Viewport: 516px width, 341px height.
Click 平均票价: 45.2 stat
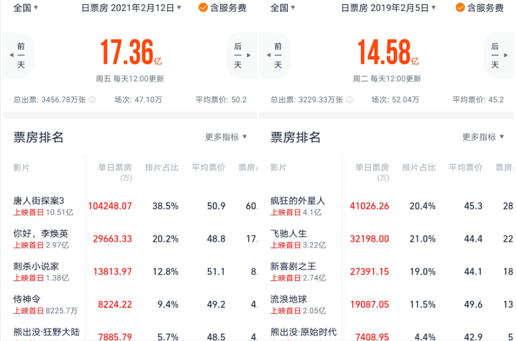[478, 100]
